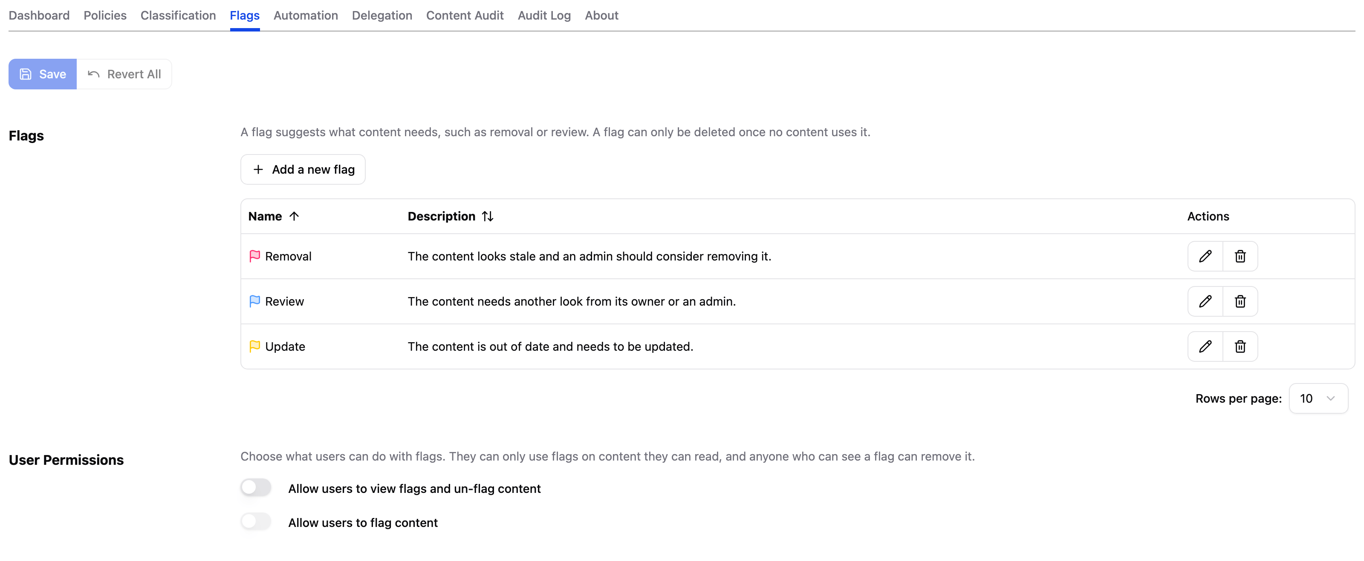Open the About tab
Screen dimensions: 1364x561
point(601,15)
